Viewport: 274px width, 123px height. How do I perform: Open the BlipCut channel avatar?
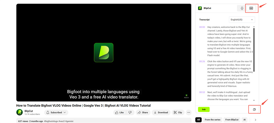[x=20, y=112]
